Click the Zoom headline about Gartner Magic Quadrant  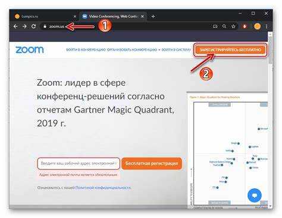click(105, 103)
